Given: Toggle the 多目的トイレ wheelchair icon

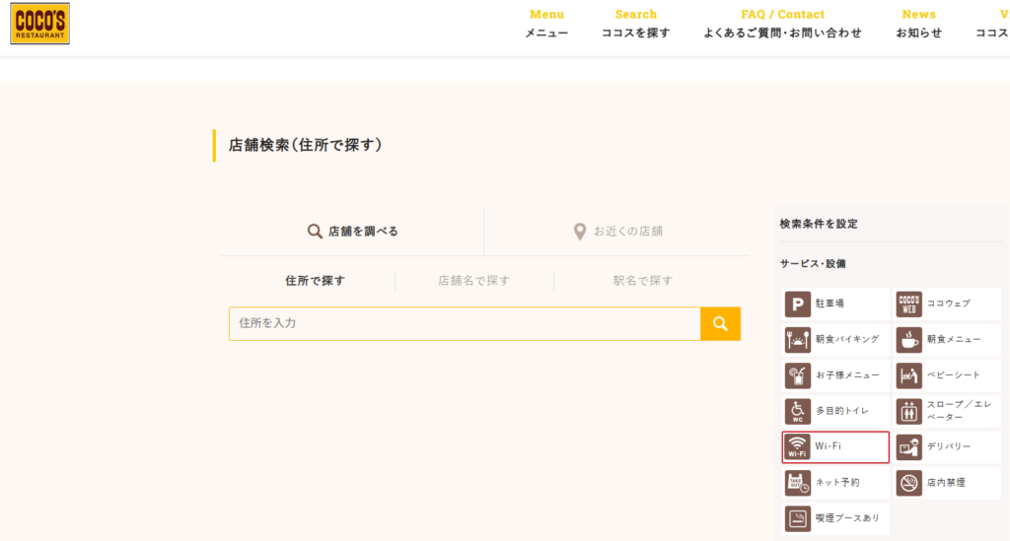Looking at the screenshot, I should (797, 412).
